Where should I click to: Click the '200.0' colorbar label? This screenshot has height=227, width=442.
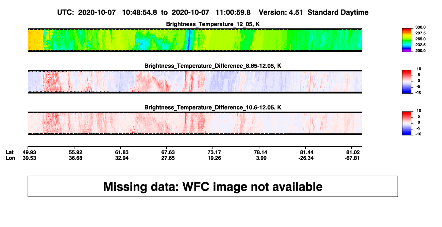[x=421, y=50]
